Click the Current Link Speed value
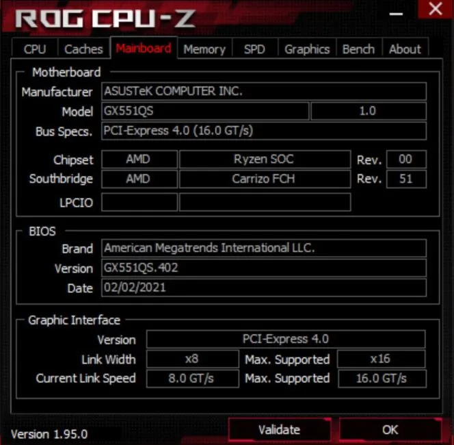This screenshot has height=445, width=454. click(193, 379)
